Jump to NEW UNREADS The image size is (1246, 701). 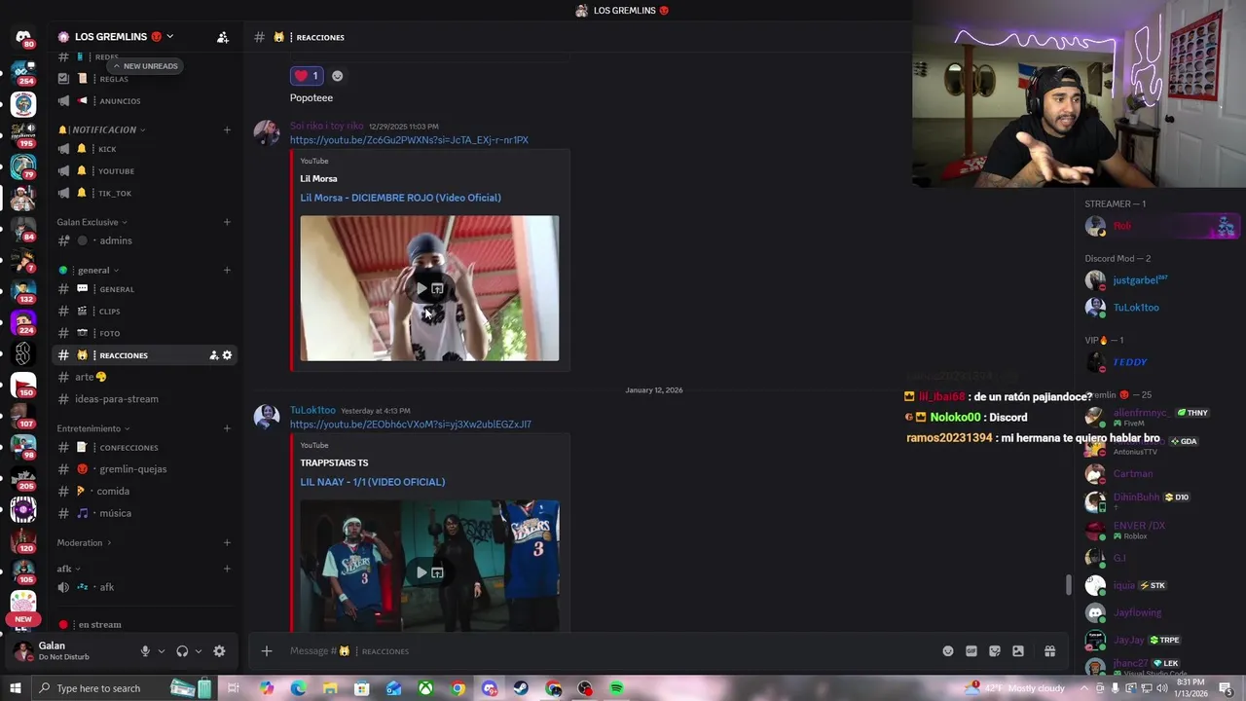point(145,66)
